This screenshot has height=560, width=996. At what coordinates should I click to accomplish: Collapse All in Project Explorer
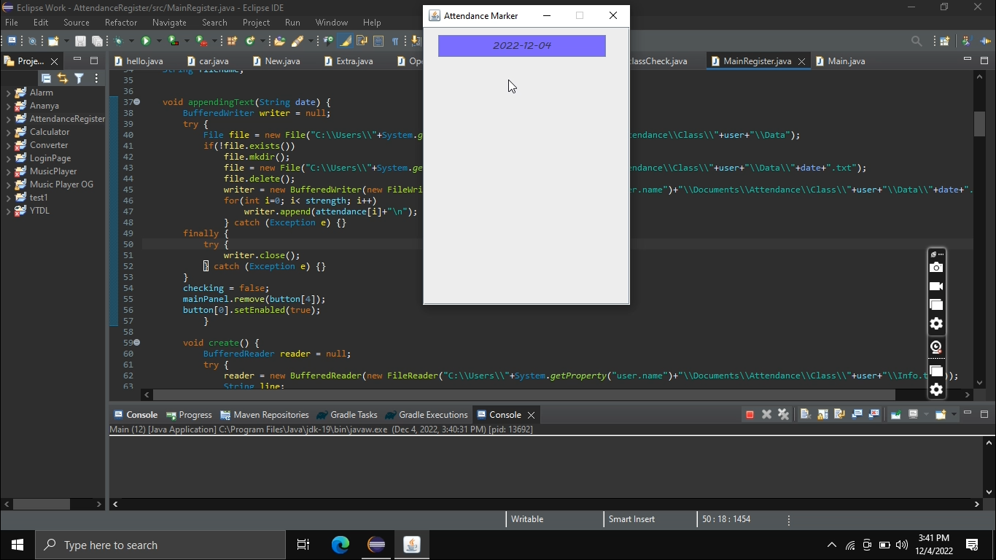pos(45,78)
